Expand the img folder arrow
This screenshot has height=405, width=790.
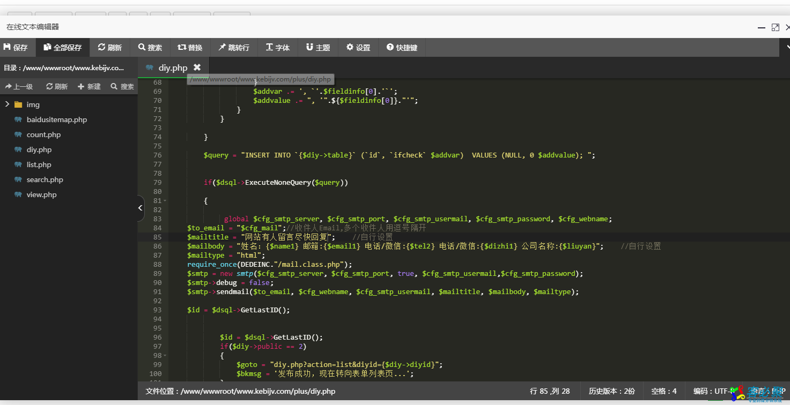[7, 104]
